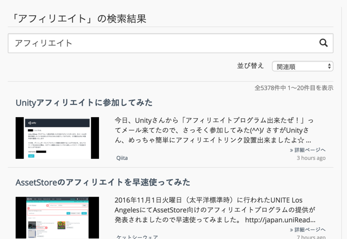
Task: Focus the アフィリエイト search input field
Action: click(170, 43)
